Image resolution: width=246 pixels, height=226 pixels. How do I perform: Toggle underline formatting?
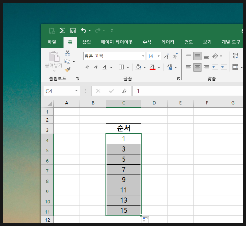[x=104, y=67]
